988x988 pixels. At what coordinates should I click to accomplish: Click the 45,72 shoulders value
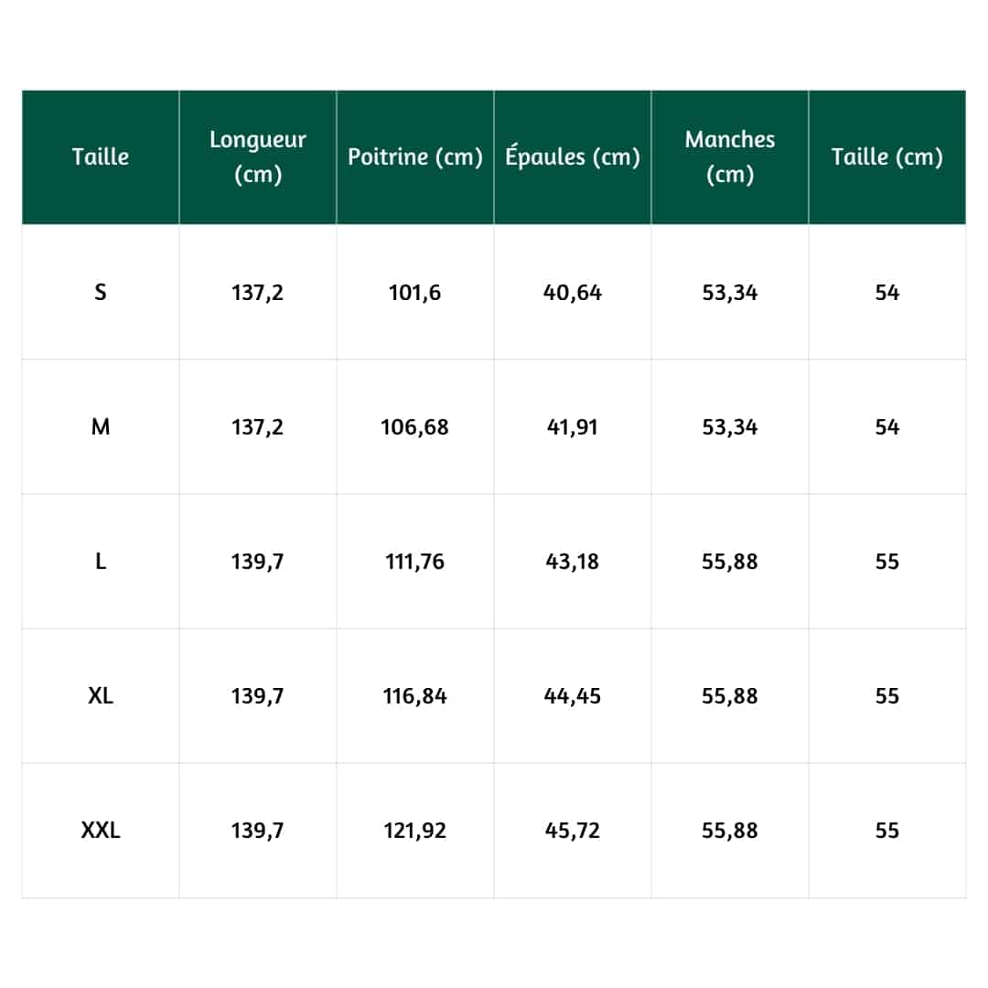click(573, 831)
